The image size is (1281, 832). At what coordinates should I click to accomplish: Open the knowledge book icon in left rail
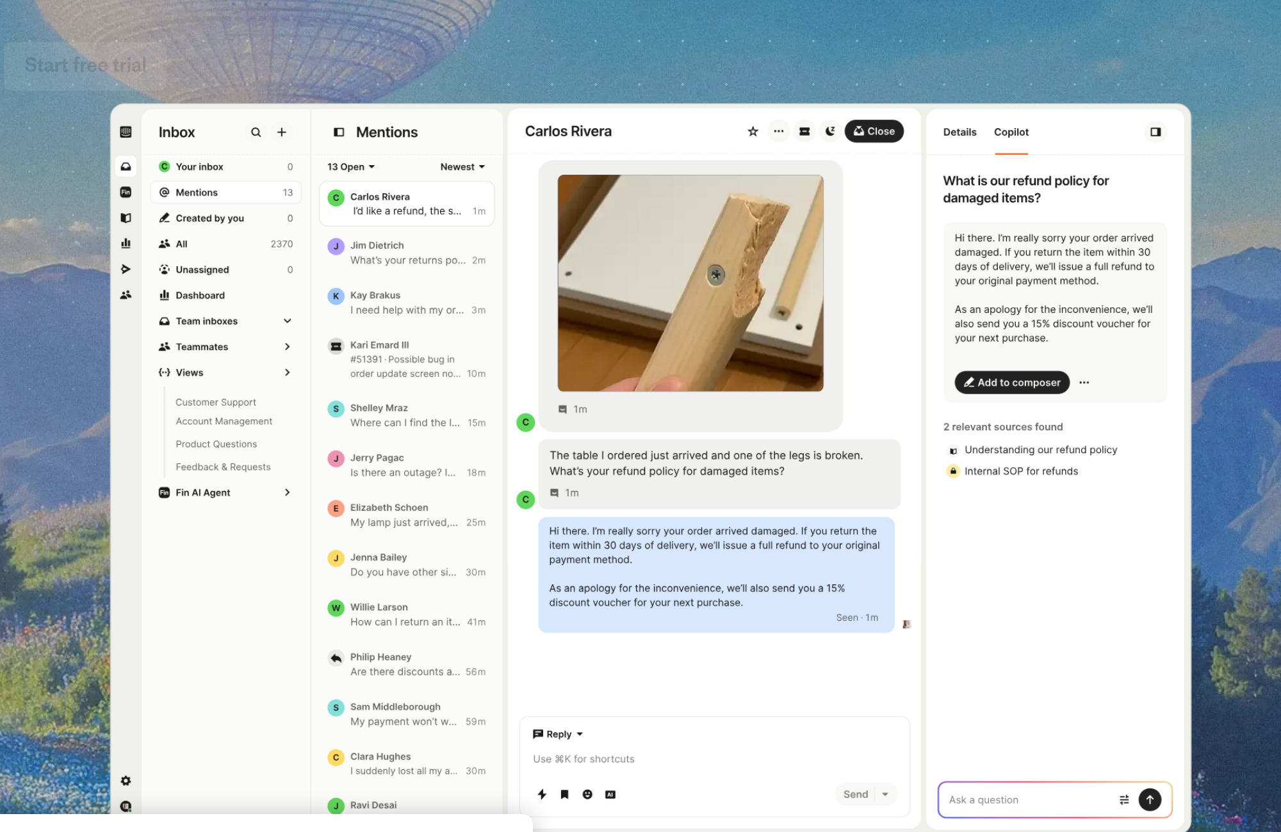[126, 218]
